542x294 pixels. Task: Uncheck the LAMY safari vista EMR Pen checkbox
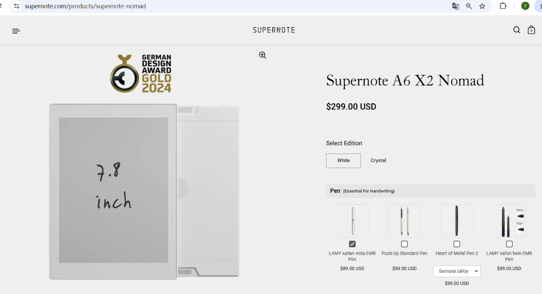pyautogui.click(x=352, y=244)
